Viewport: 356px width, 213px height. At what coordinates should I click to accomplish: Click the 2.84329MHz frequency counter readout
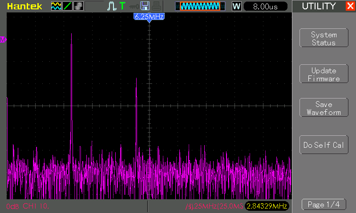pos(267,206)
